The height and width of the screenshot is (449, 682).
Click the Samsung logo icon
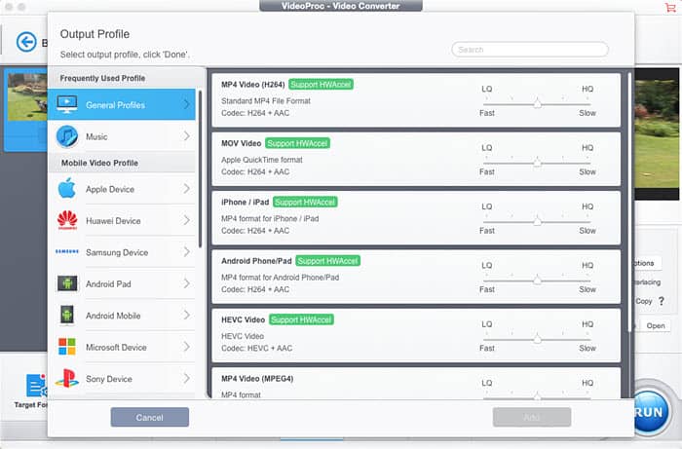click(x=67, y=251)
